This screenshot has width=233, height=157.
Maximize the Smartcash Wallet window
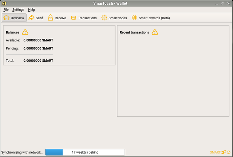coord(222,3)
